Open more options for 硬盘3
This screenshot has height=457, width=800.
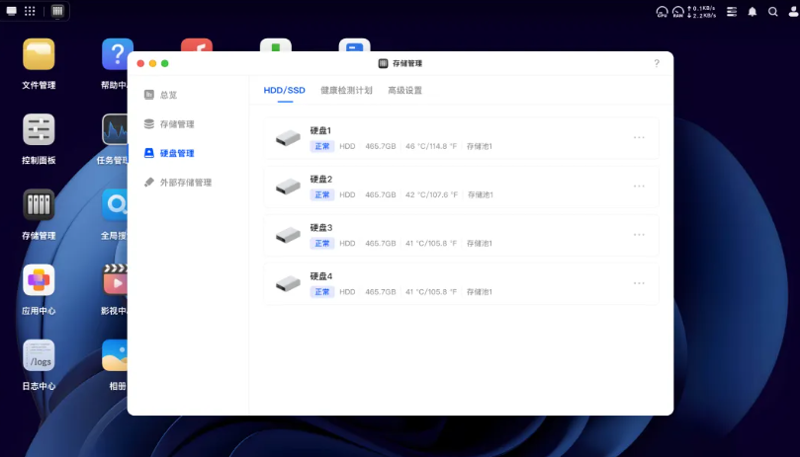point(639,234)
